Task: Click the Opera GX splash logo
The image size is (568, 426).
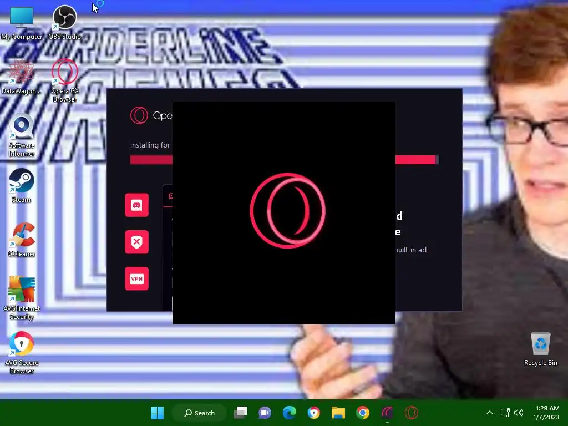Action: click(288, 211)
